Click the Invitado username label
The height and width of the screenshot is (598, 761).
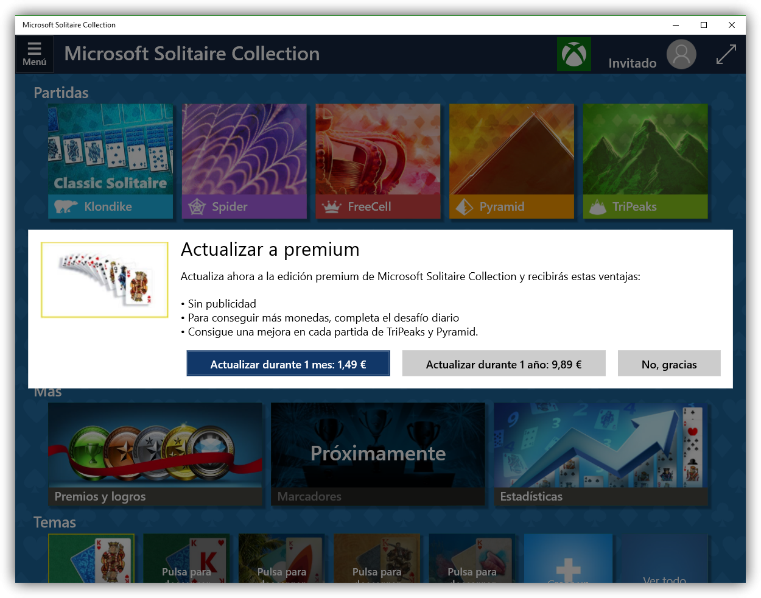[632, 63]
